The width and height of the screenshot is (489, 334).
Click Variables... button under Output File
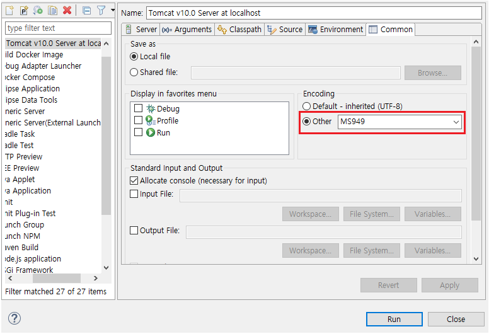(432, 251)
